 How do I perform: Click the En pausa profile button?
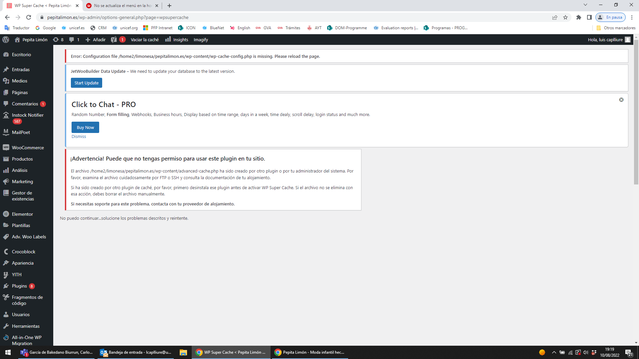pyautogui.click(x=611, y=17)
